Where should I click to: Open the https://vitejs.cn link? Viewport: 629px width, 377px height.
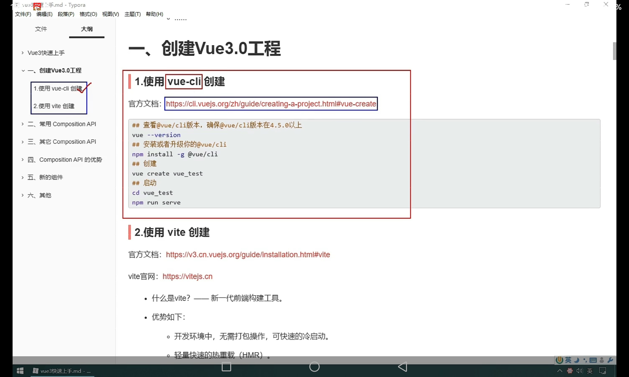tap(187, 276)
